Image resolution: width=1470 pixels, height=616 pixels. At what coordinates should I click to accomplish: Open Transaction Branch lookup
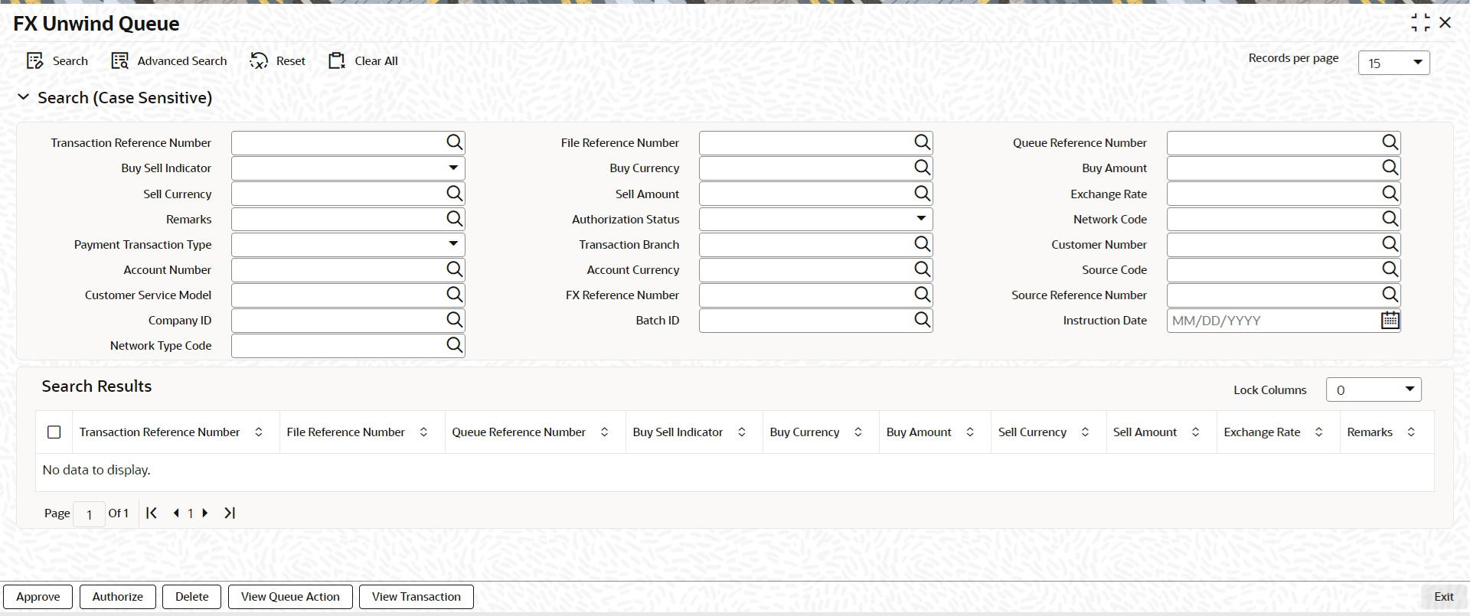[x=923, y=244]
